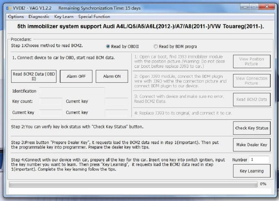Click the progress bar at the bottom

tap(133, 184)
